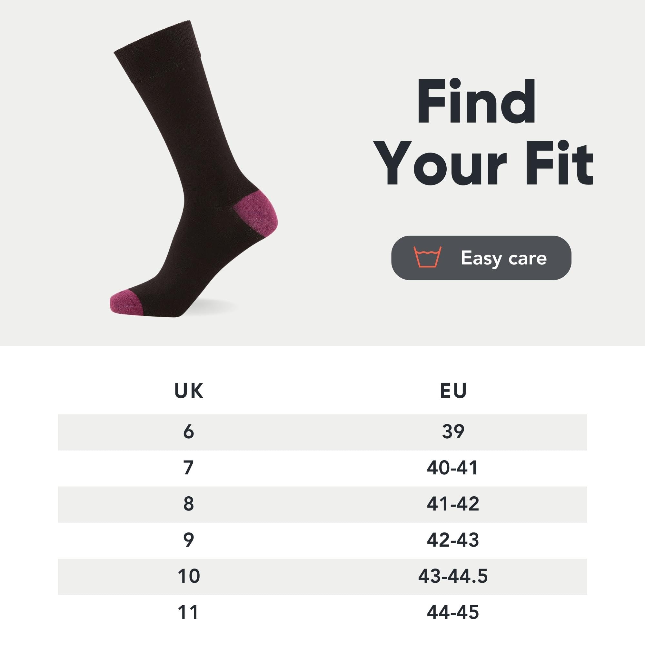Click the EU size 39 cell
Image resolution: width=645 pixels, height=645 pixels.
pos(453,432)
